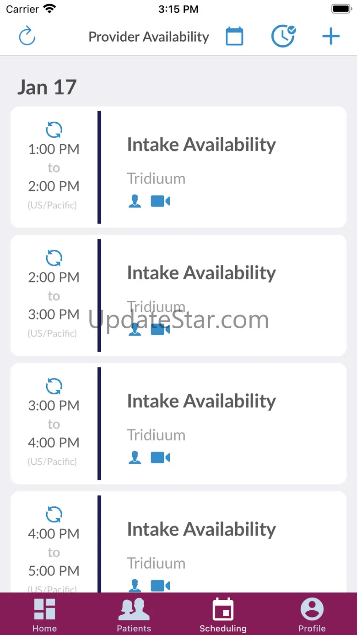Open the Profile tab
The height and width of the screenshot is (635, 357).
click(312, 614)
